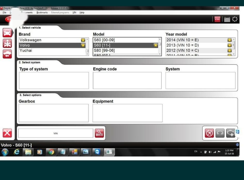Click Model list scroll down arrow
244x180 pixels.
click(x=160, y=54)
